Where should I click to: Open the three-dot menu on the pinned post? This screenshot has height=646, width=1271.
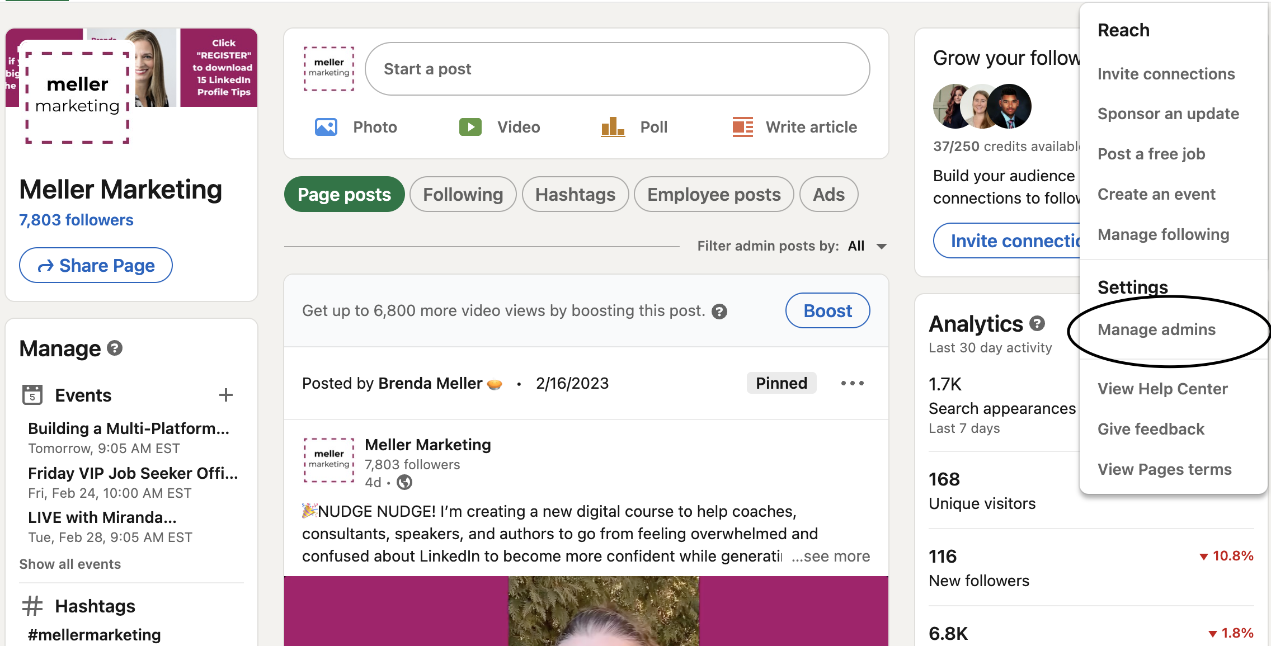pos(852,384)
